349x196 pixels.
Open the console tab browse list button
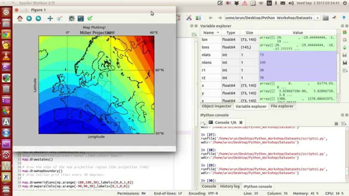pyautogui.click(x=203, y=123)
